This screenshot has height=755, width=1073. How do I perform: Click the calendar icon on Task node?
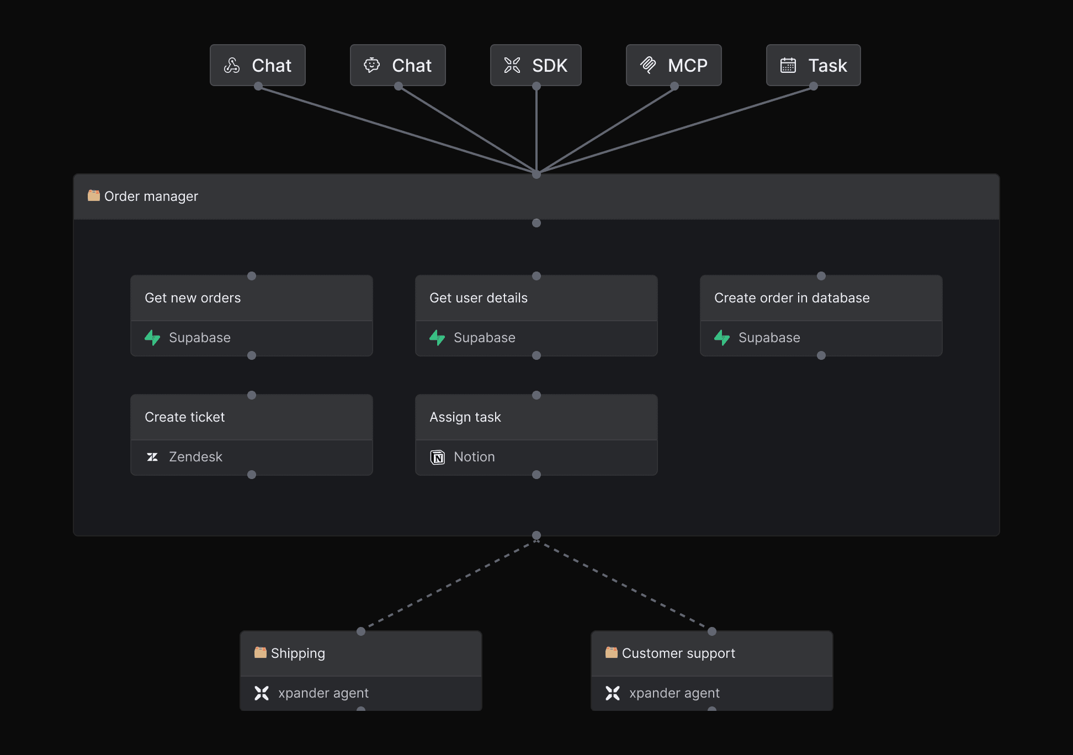click(x=788, y=65)
